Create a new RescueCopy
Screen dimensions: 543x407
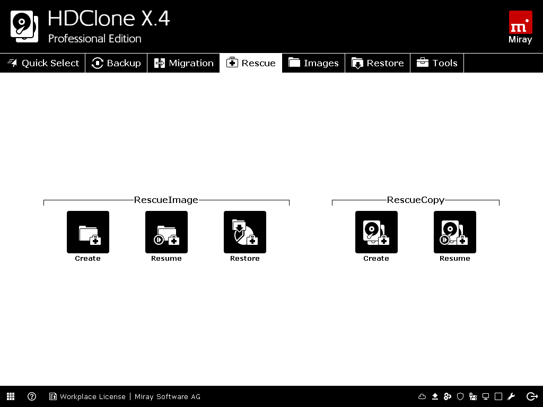(376, 232)
